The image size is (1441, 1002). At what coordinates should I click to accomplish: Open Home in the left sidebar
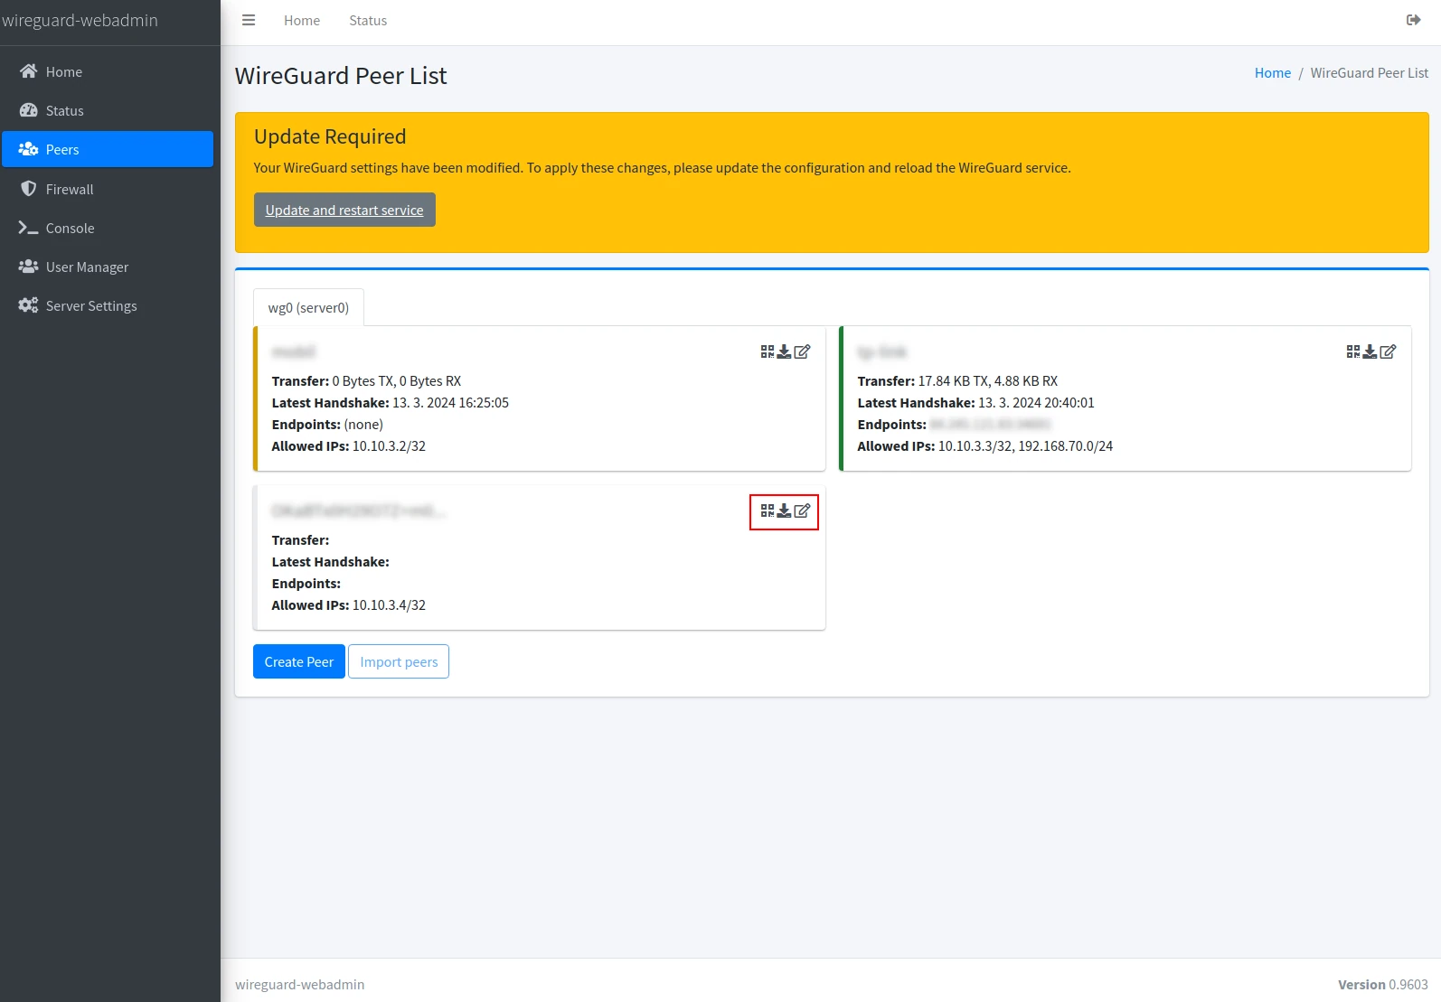tap(108, 71)
